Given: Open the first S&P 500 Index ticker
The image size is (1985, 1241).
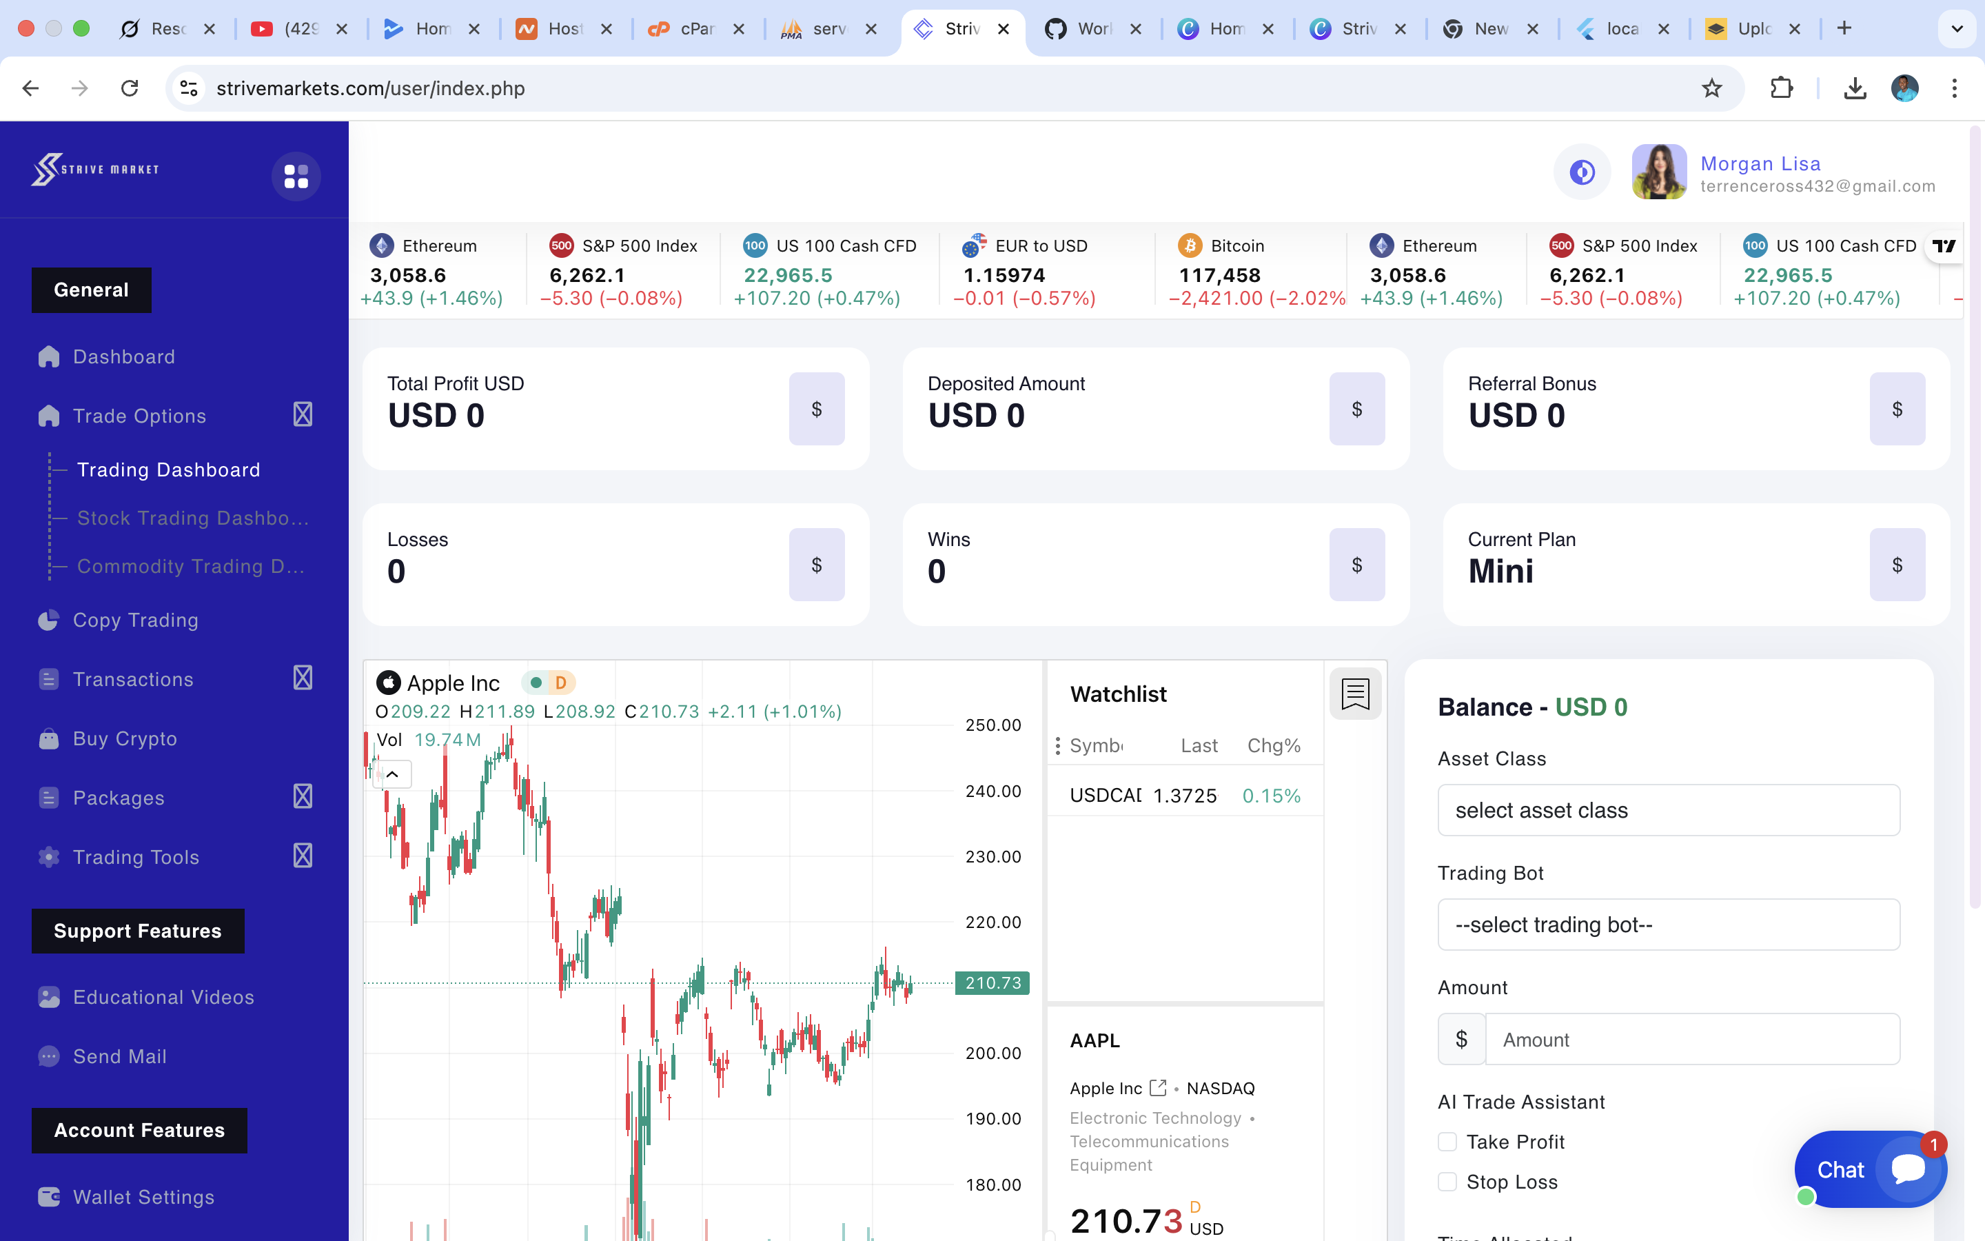Looking at the screenshot, I should 622,272.
